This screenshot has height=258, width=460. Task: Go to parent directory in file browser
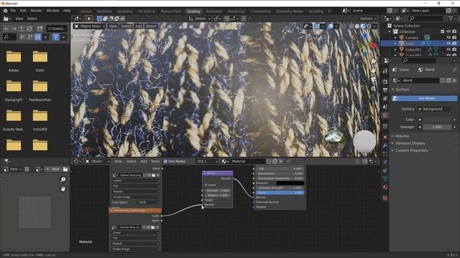pos(22,29)
